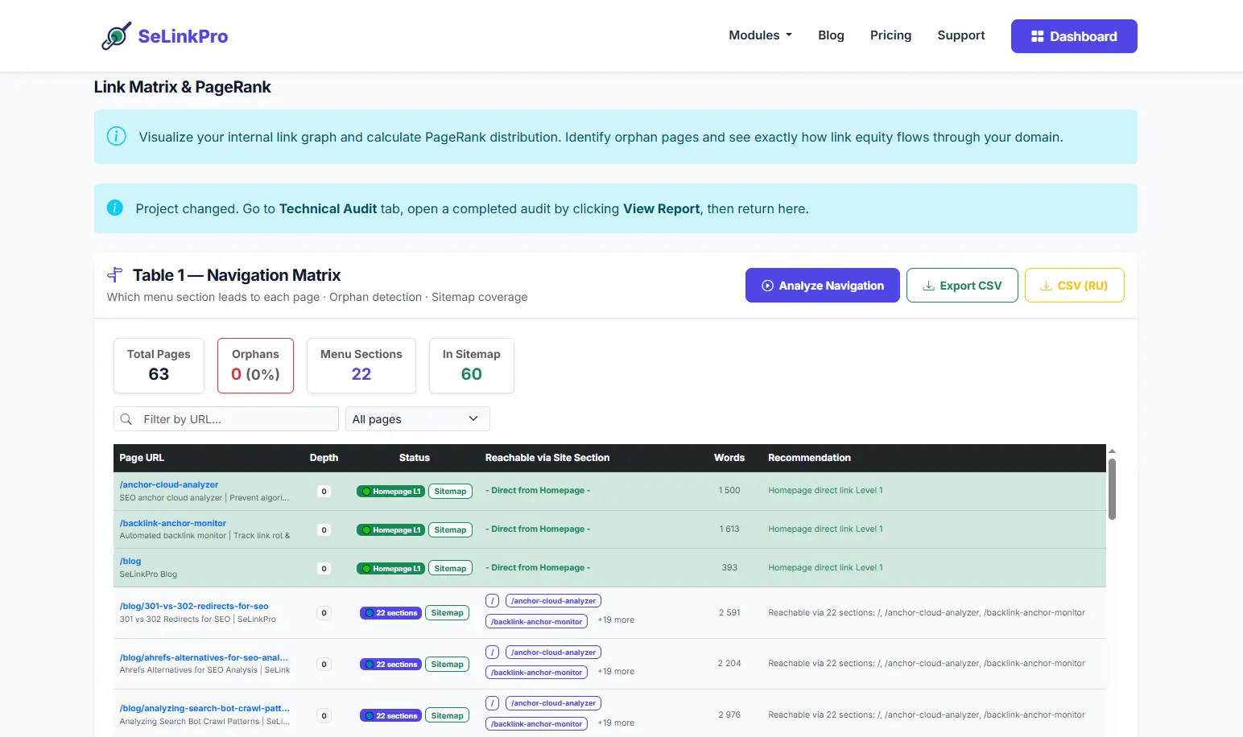The image size is (1243, 737).
Task: Click the SeLinkPro logo icon
Action: (116, 36)
